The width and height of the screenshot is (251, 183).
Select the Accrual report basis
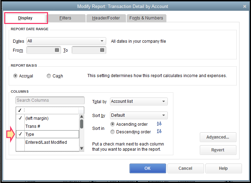(x=15, y=76)
